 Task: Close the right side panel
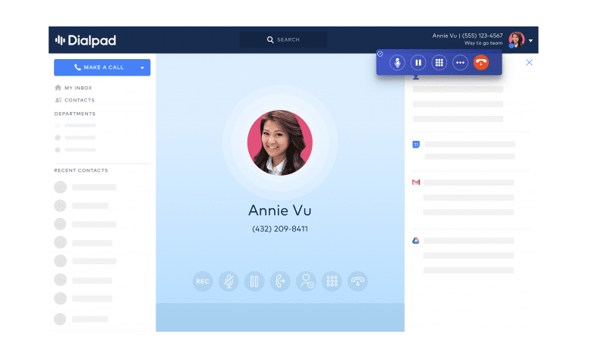pos(529,63)
